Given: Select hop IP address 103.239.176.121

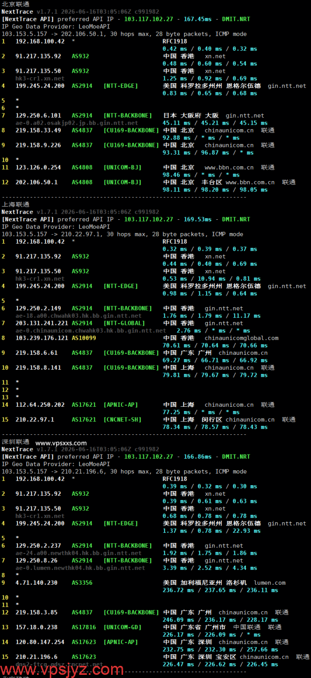Looking at the screenshot, I should pos(42,338).
